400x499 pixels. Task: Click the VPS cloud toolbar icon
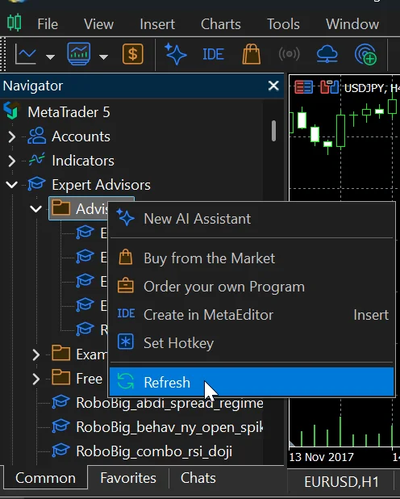[327, 54]
